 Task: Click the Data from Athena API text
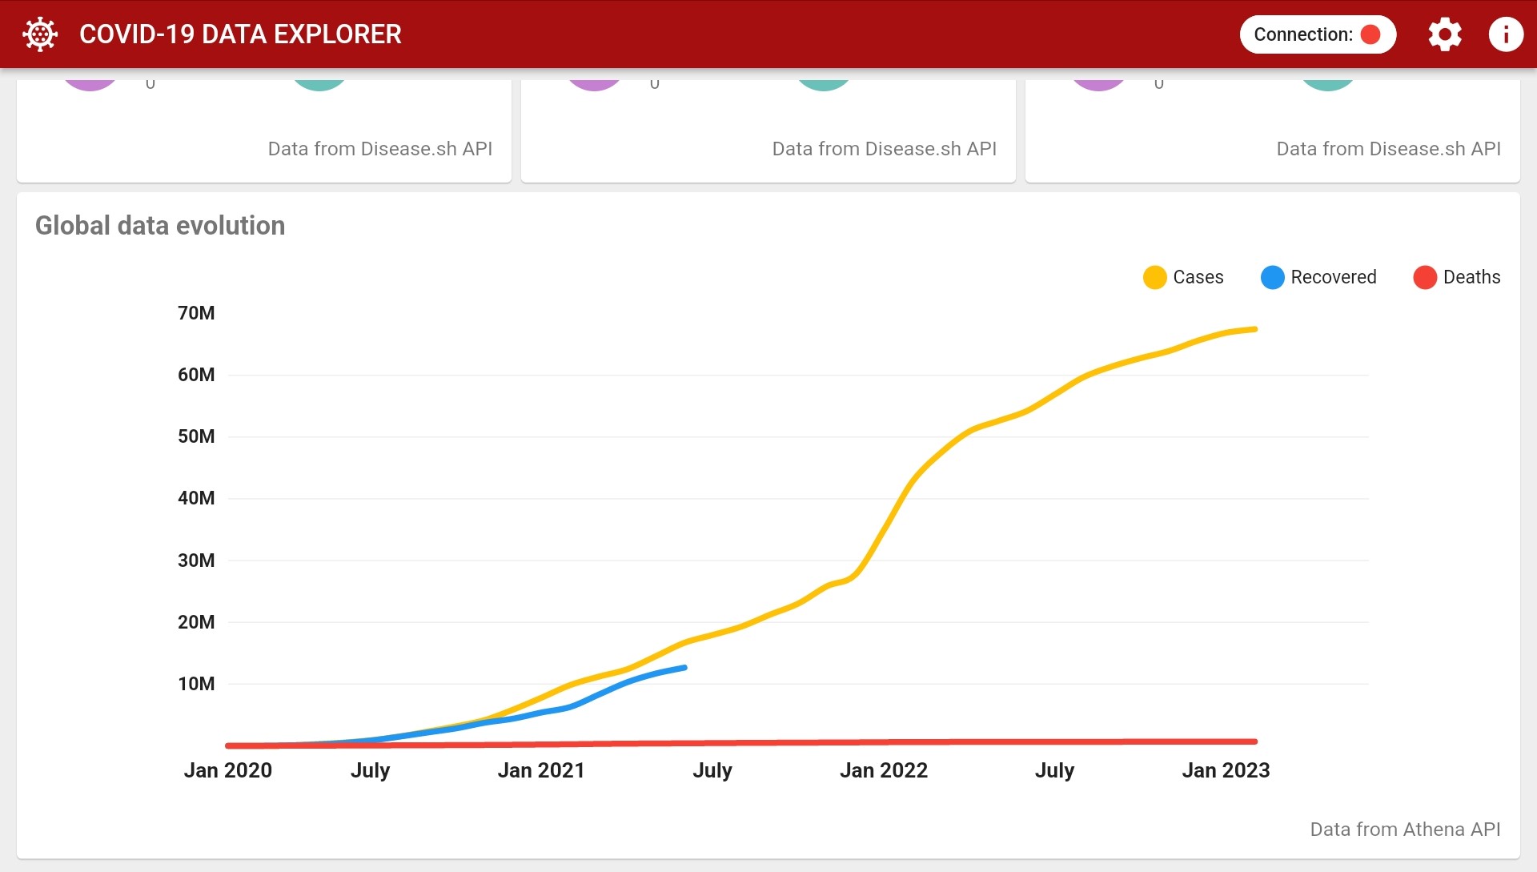click(1405, 830)
